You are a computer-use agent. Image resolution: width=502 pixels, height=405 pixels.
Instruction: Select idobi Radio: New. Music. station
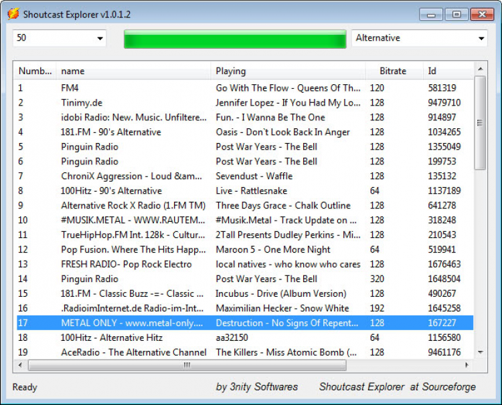(245, 118)
